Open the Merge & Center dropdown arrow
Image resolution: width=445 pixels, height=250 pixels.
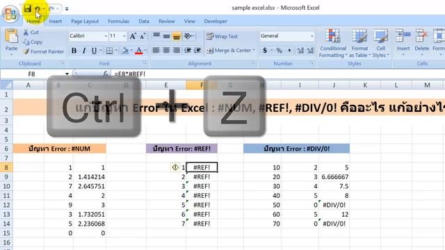[x=254, y=50]
